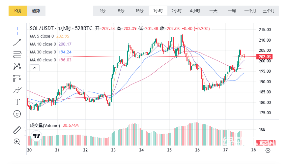Viewport: 289px width, 164px height.
Task: Activate the zoom in tool
Action: 17,142
